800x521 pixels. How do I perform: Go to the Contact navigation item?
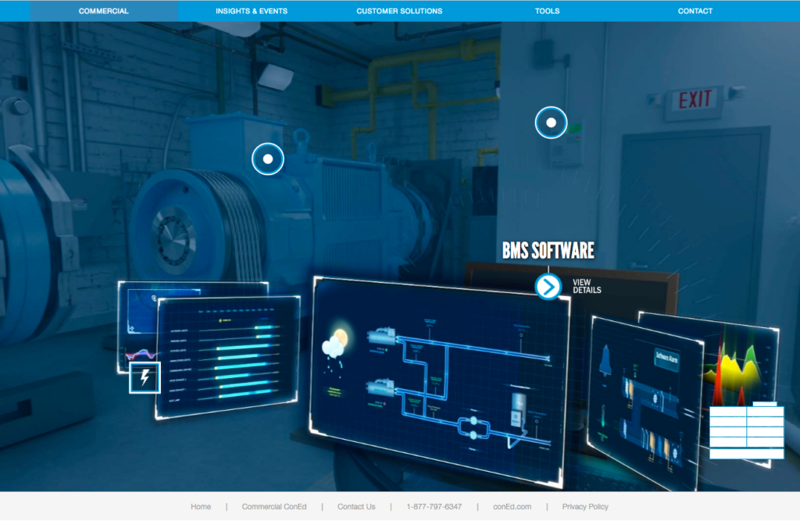coord(695,11)
